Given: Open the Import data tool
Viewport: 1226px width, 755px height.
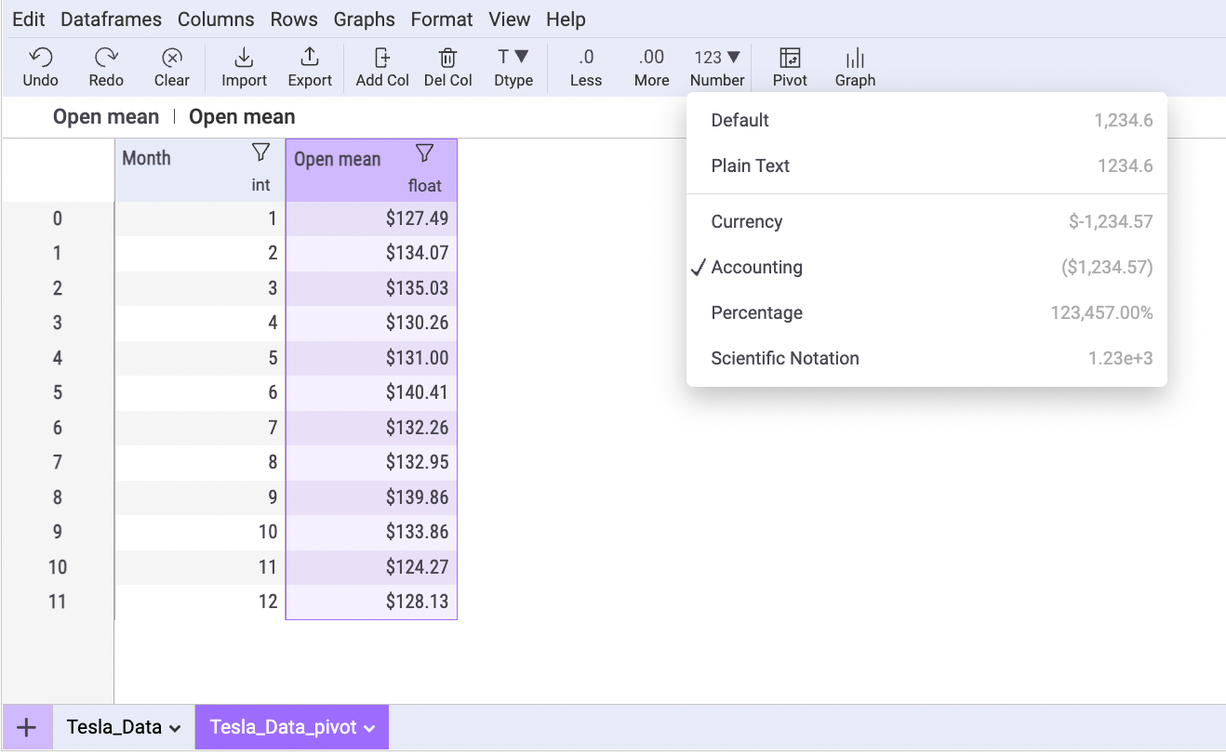Looking at the screenshot, I should pos(244,58).
